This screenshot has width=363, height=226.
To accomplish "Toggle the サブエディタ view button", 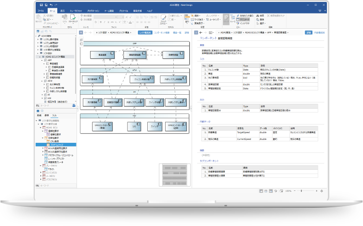I will [243, 19].
